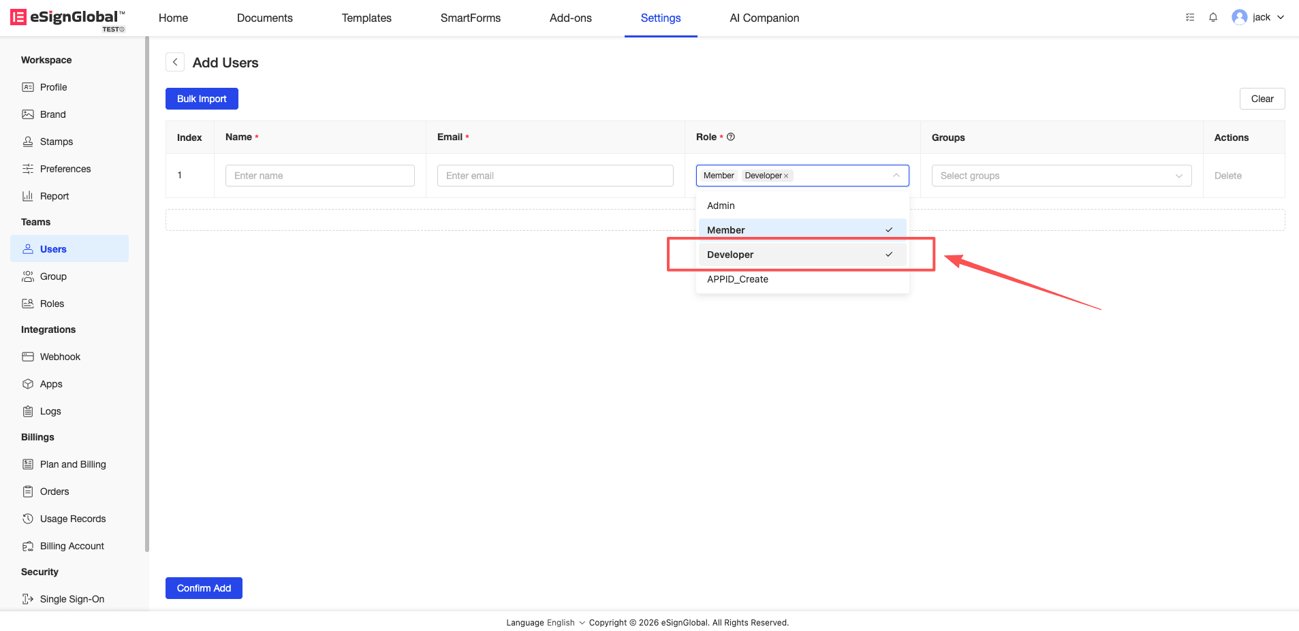Viewport: 1299px width, 631px height.
Task: Open the AI Companion tab
Action: click(764, 18)
